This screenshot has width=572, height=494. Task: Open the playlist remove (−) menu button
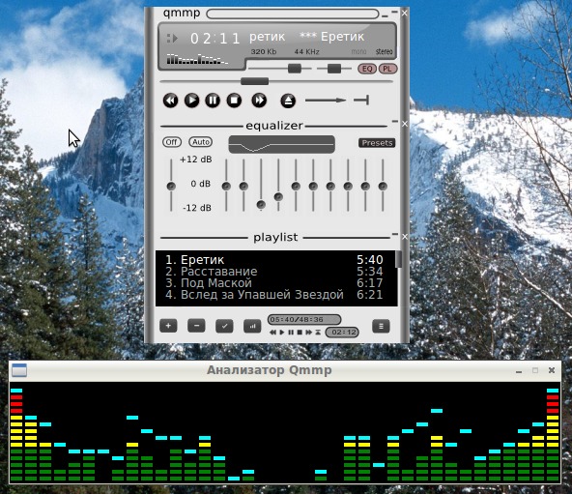(196, 326)
